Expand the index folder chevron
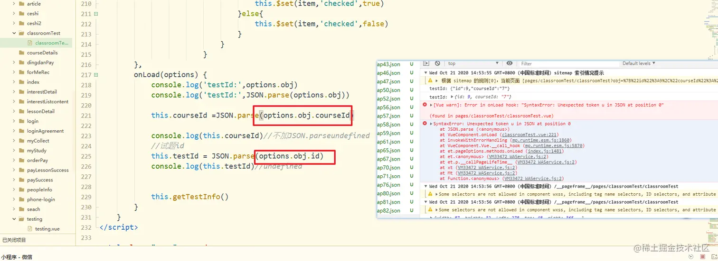This screenshot has height=261, width=718. [x=14, y=82]
